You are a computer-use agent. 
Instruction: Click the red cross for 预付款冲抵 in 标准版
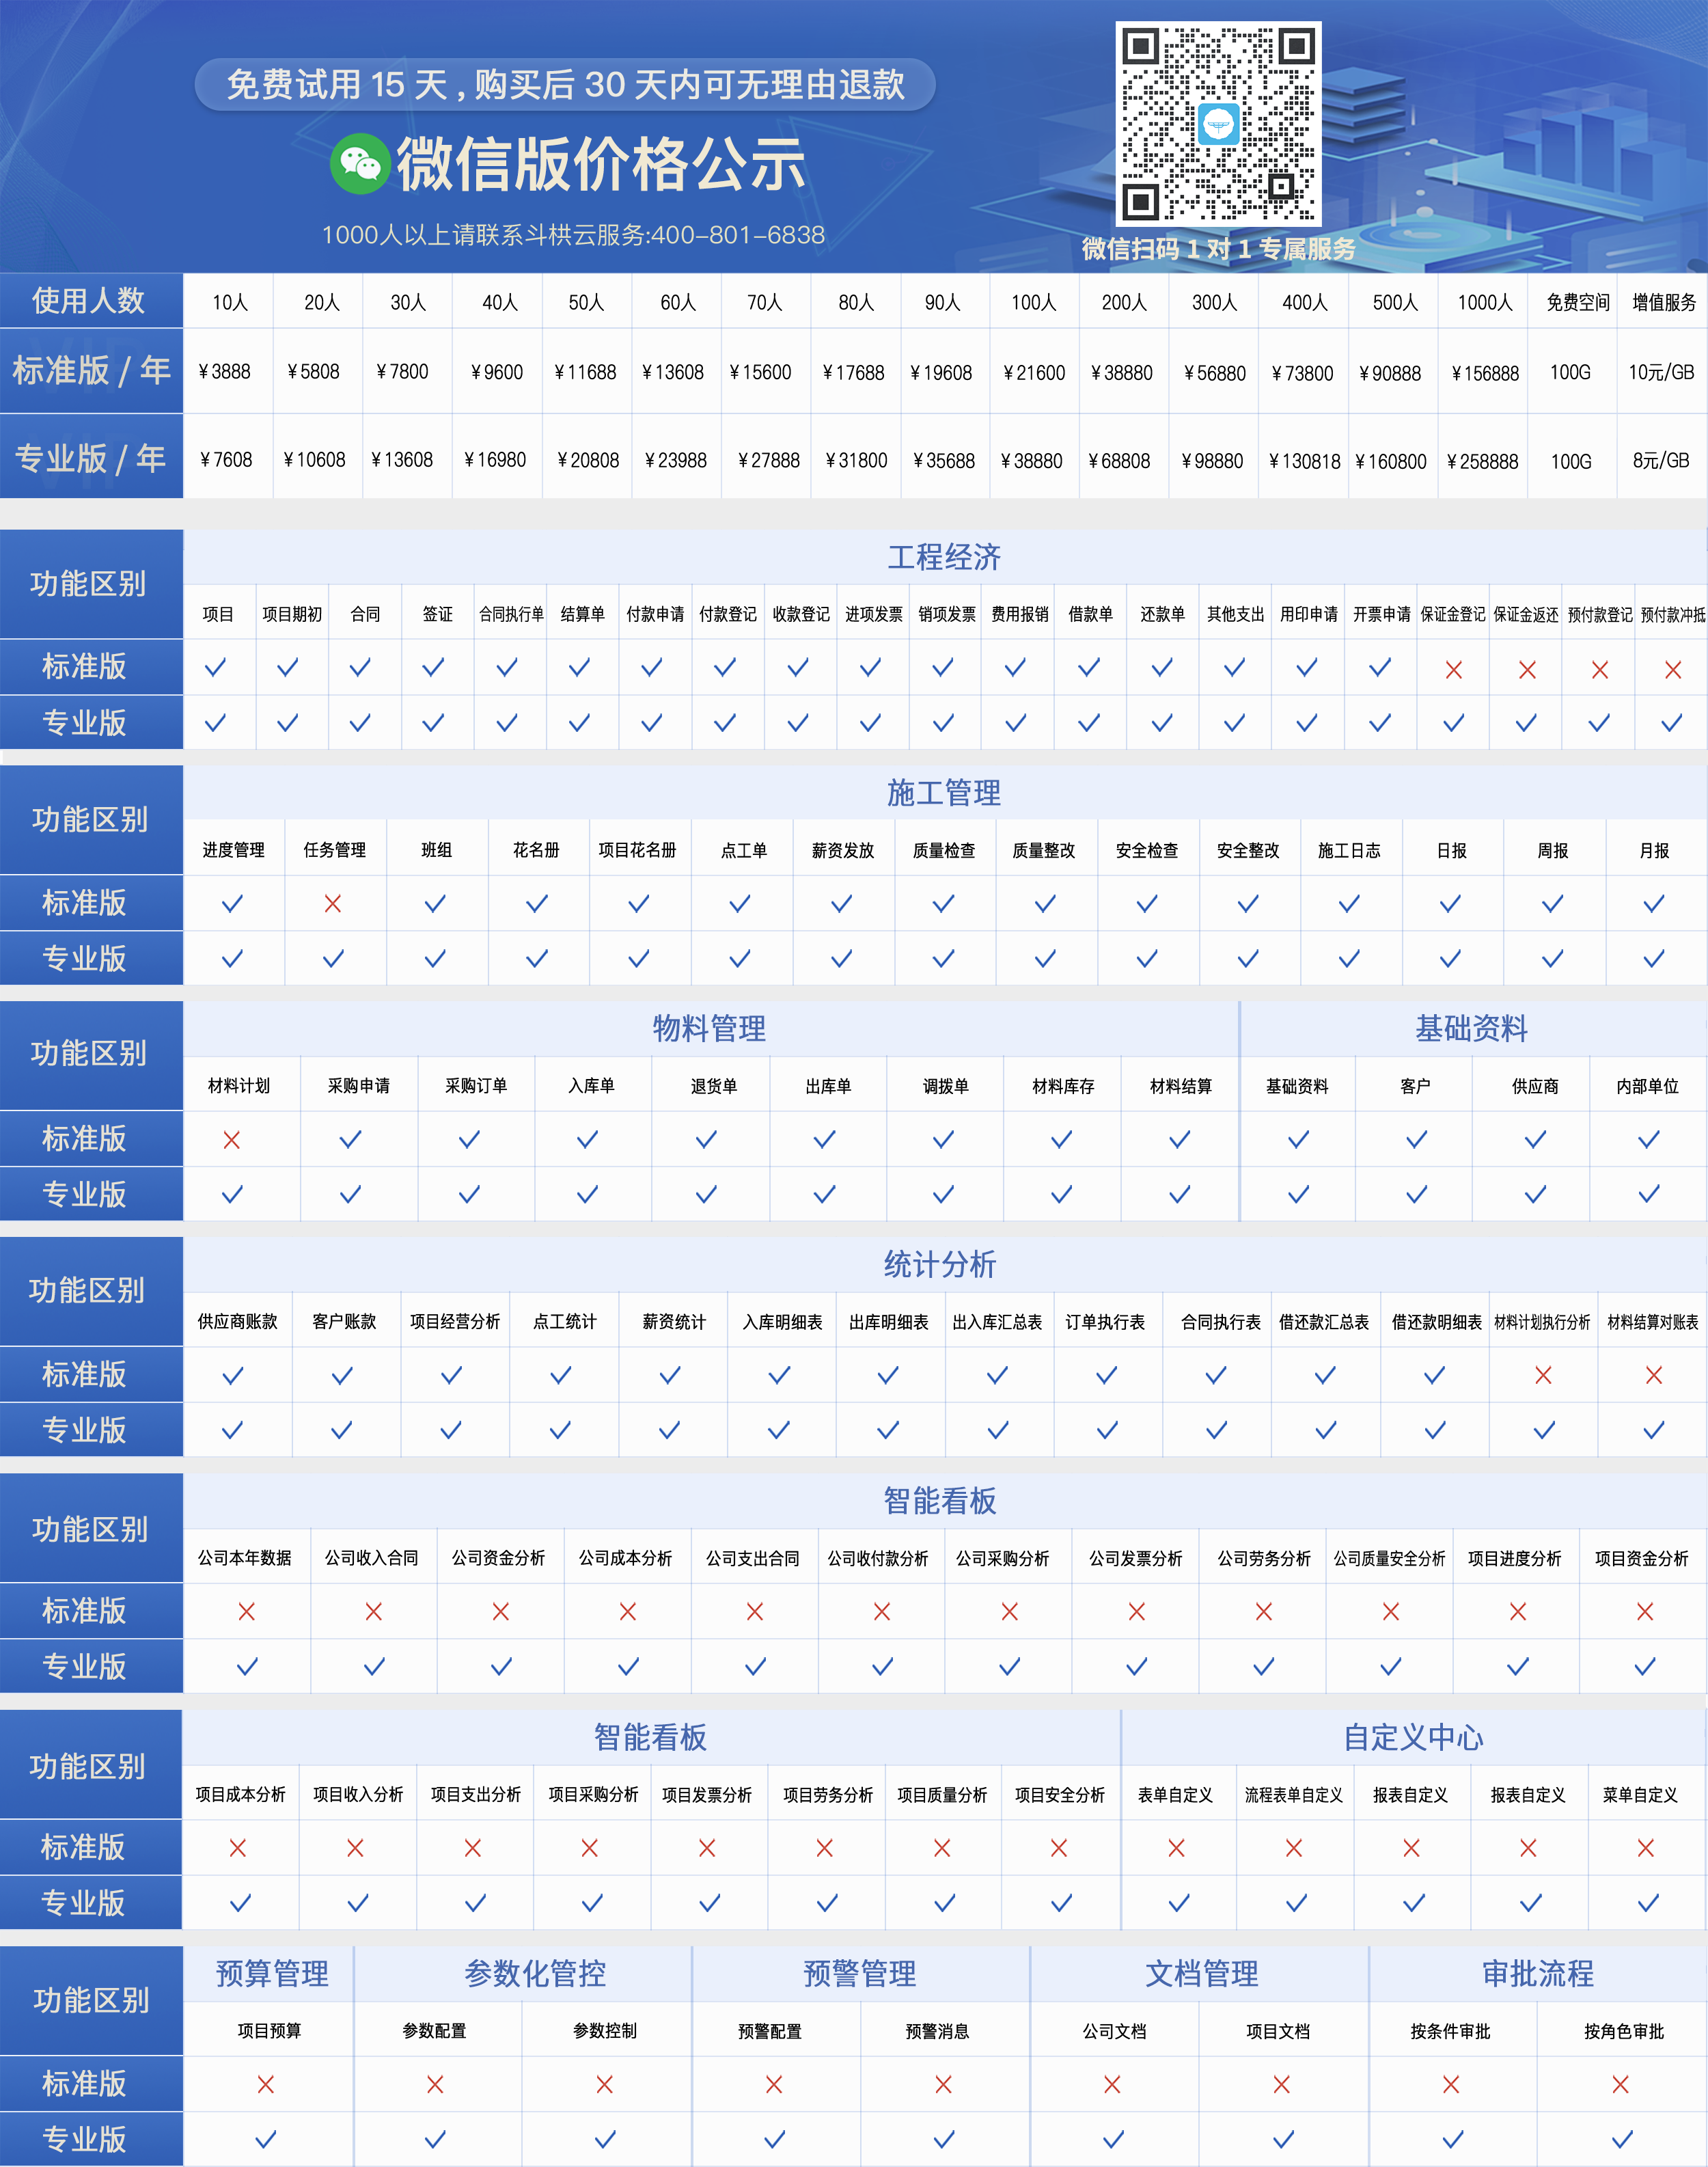tap(1673, 670)
